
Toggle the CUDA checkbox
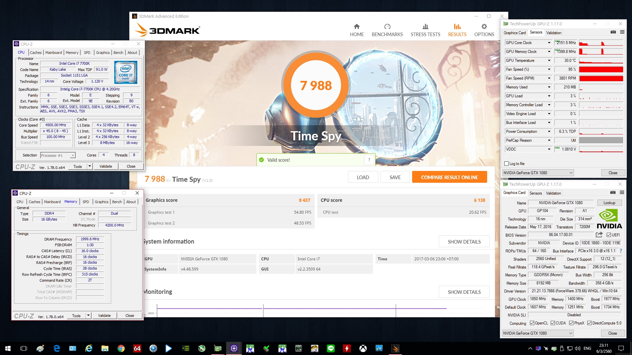pos(553,323)
